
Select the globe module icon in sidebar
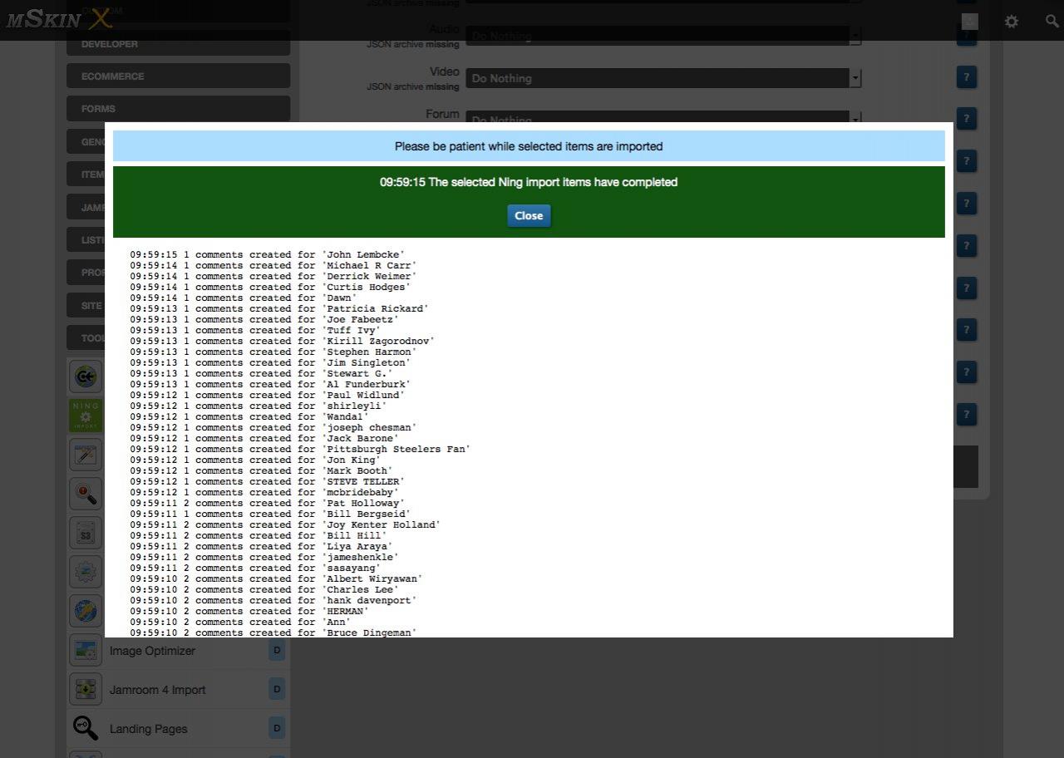tap(86, 612)
